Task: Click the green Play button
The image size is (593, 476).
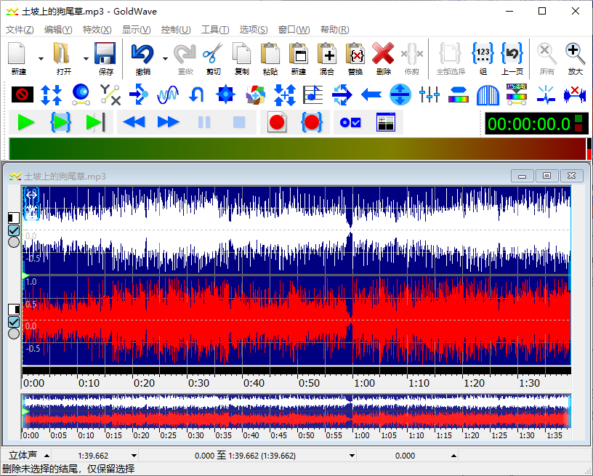Action: point(26,123)
